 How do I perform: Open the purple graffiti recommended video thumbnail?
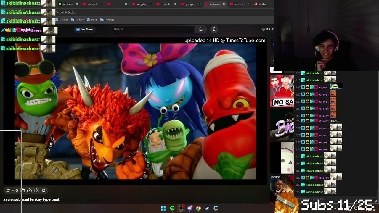point(282,124)
